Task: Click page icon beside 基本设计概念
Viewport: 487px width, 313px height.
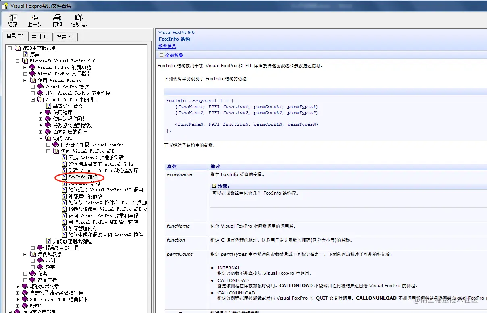Action: 49,106
